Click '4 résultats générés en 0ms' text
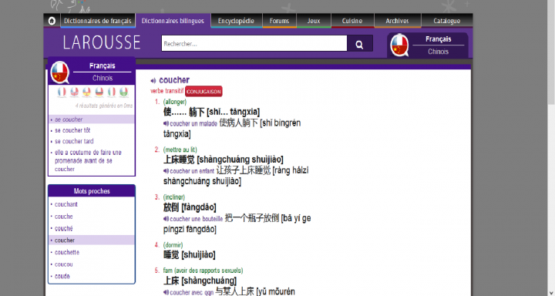This screenshot has height=296, width=555. 104,106
